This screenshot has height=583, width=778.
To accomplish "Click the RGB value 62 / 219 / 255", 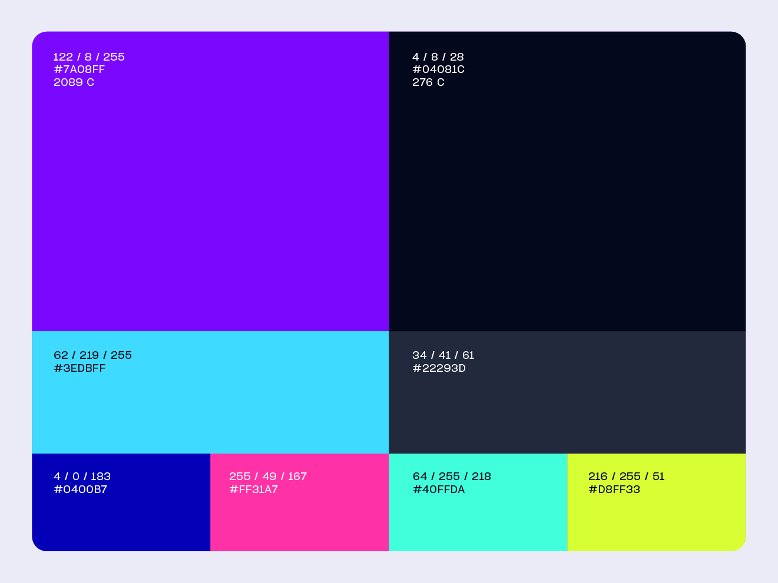I will coord(92,355).
